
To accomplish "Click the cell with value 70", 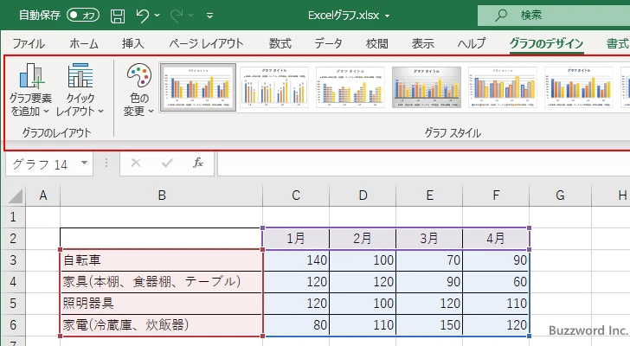I will 429,260.
